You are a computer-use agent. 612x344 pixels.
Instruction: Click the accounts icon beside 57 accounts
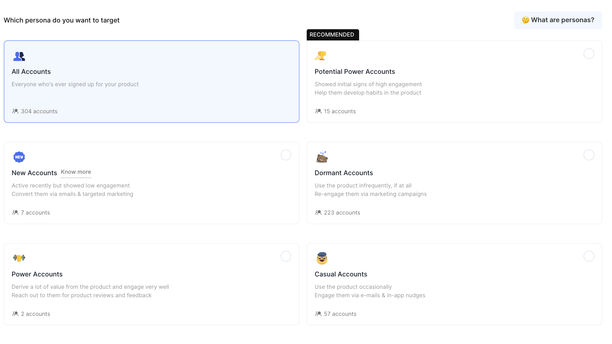pyautogui.click(x=319, y=314)
